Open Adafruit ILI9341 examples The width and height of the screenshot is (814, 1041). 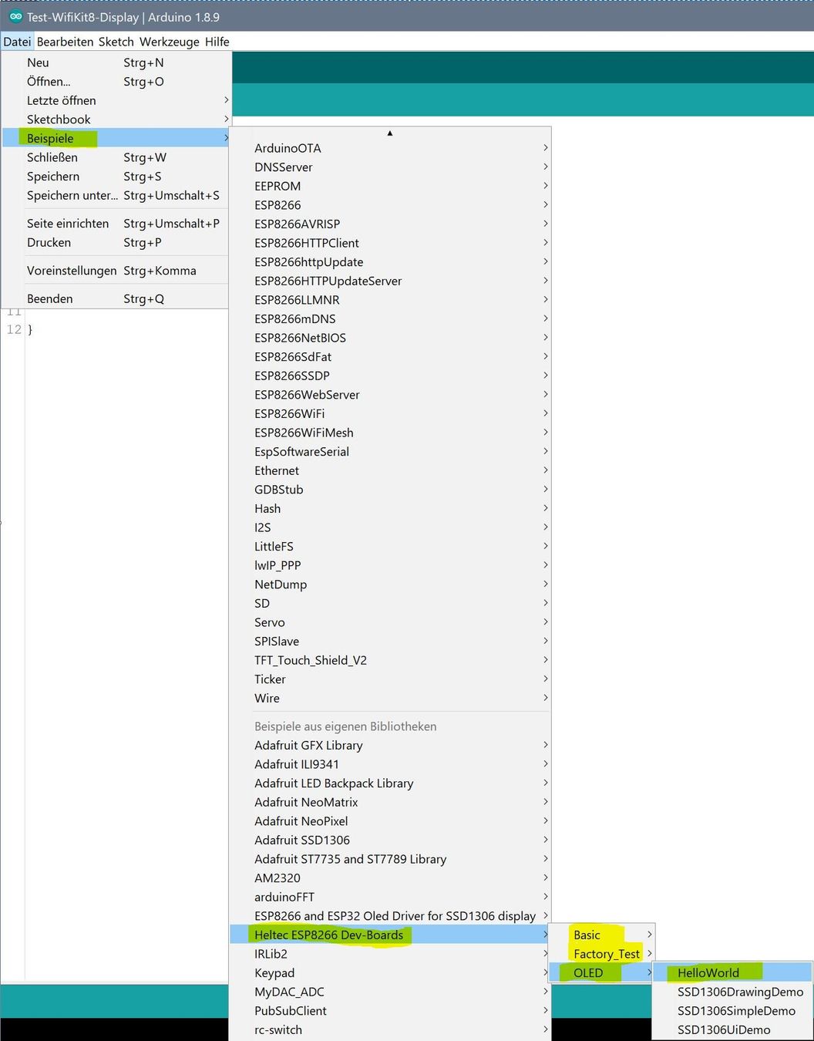pos(391,764)
